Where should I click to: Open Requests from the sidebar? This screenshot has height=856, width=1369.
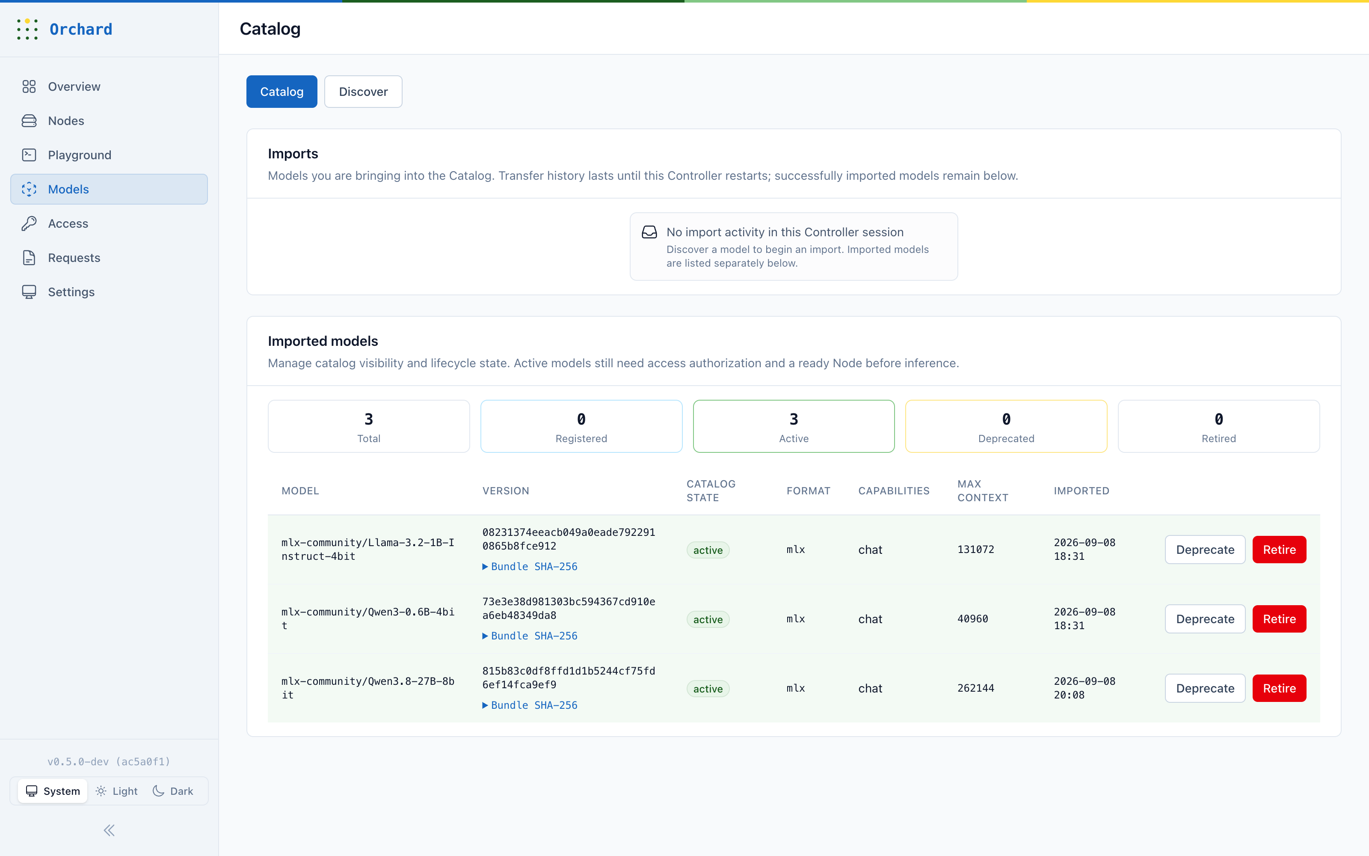(109, 258)
